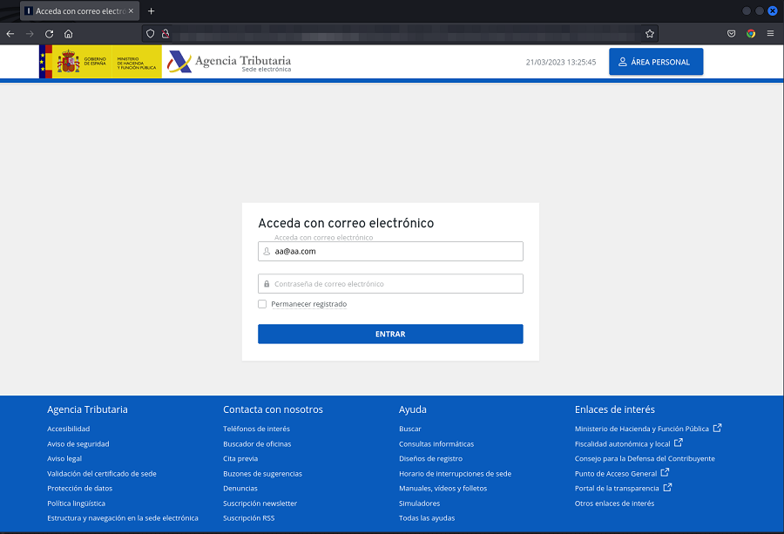
Task: Click the padlock icon inside the password field
Action: (x=266, y=283)
